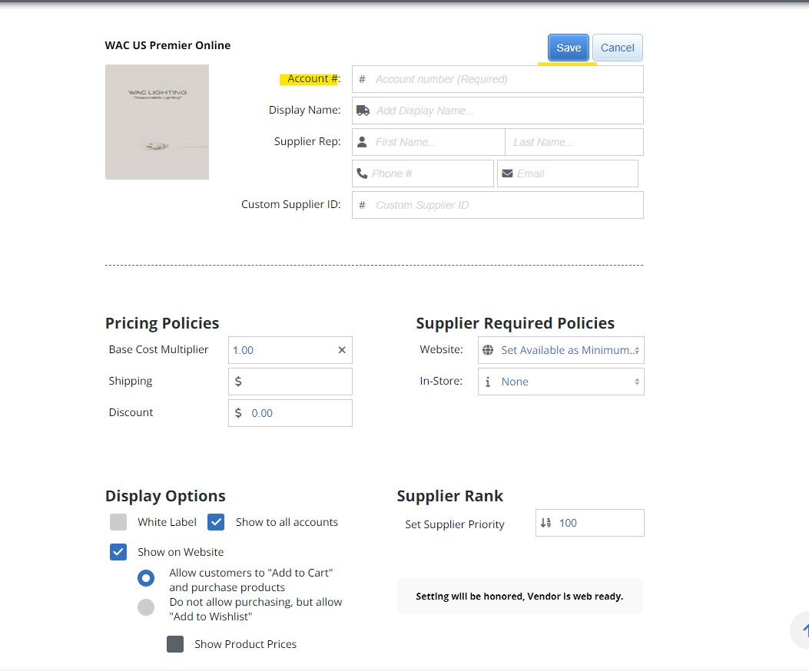Select Allow customers to Add to Cart
The width and height of the screenshot is (809, 671).
click(146, 578)
